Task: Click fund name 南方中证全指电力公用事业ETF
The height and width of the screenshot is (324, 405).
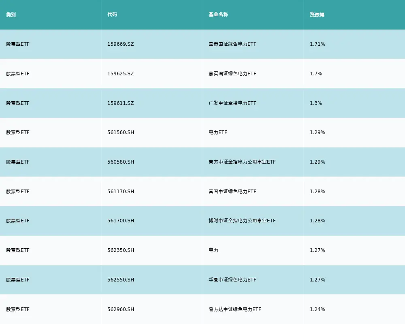Action: click(x=242, y=162)
